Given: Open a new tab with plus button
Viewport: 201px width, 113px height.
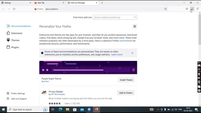Looking at the screenshot, I should tap(102, 3).
